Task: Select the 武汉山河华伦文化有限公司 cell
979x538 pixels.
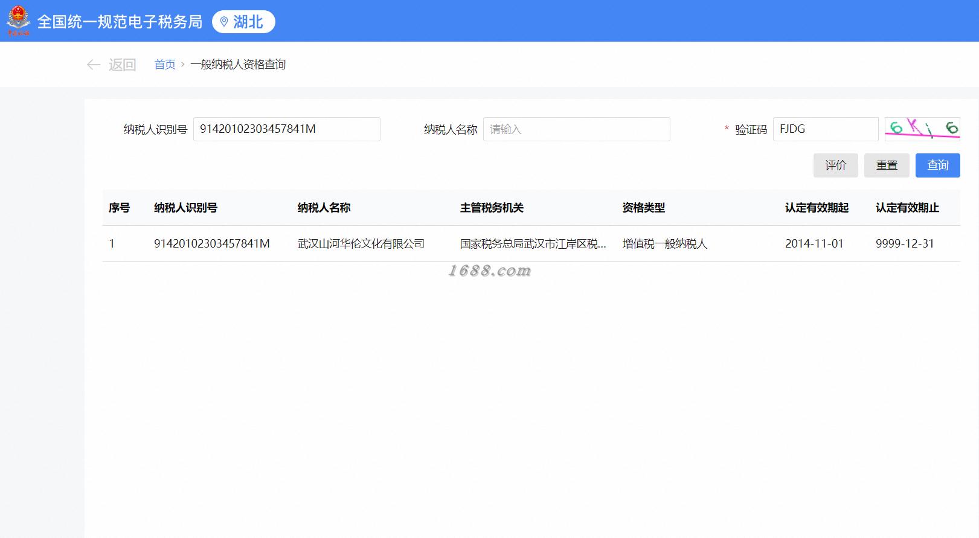Action: click(361, 244)
